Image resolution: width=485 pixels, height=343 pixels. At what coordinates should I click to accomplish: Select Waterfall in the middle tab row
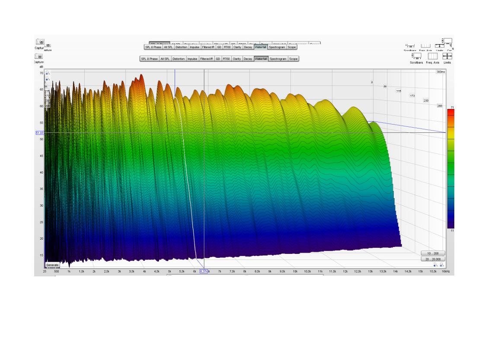click(261, 47)
